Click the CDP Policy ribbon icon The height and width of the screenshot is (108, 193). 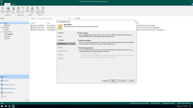[13, 10]
